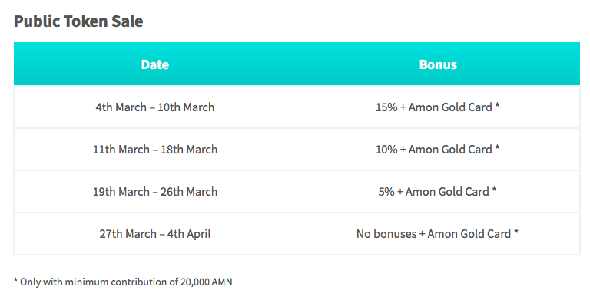This screenshot has width=590, height=300.
Task: Click the 4th March – 10th March cell
Action: (x=155, y=107)
